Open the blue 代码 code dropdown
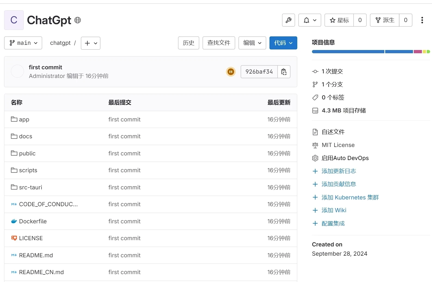This screenshot has width=432, height=282. [x=283, y=43]
